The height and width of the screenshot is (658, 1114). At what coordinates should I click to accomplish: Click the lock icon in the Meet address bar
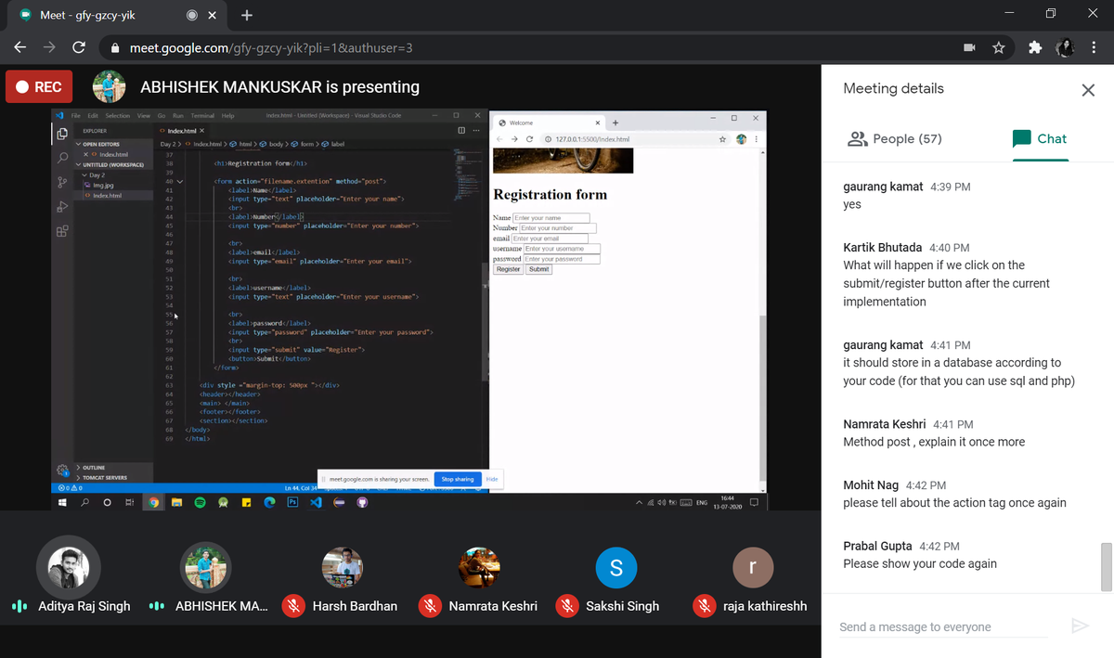click(115, 47)
